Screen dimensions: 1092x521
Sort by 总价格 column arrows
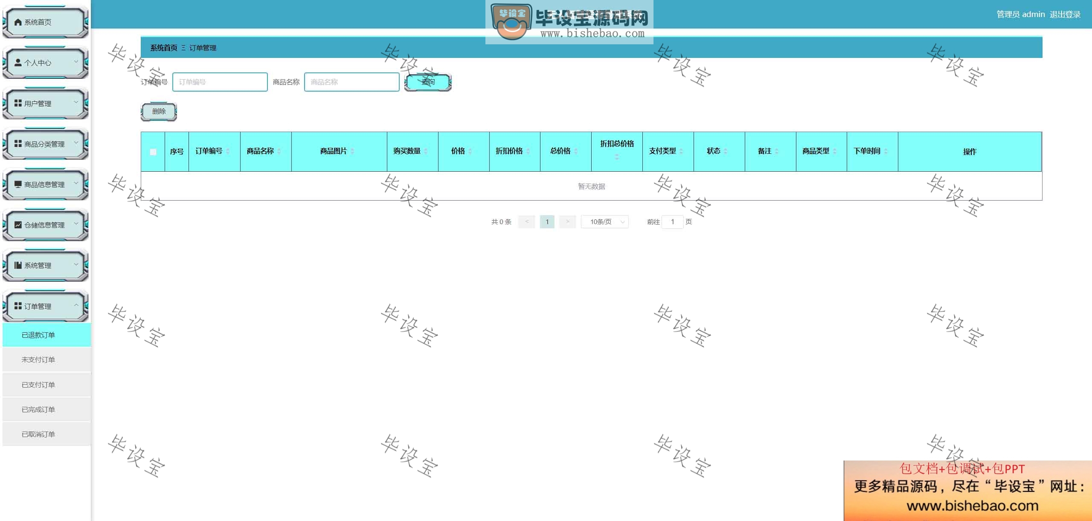576,151
